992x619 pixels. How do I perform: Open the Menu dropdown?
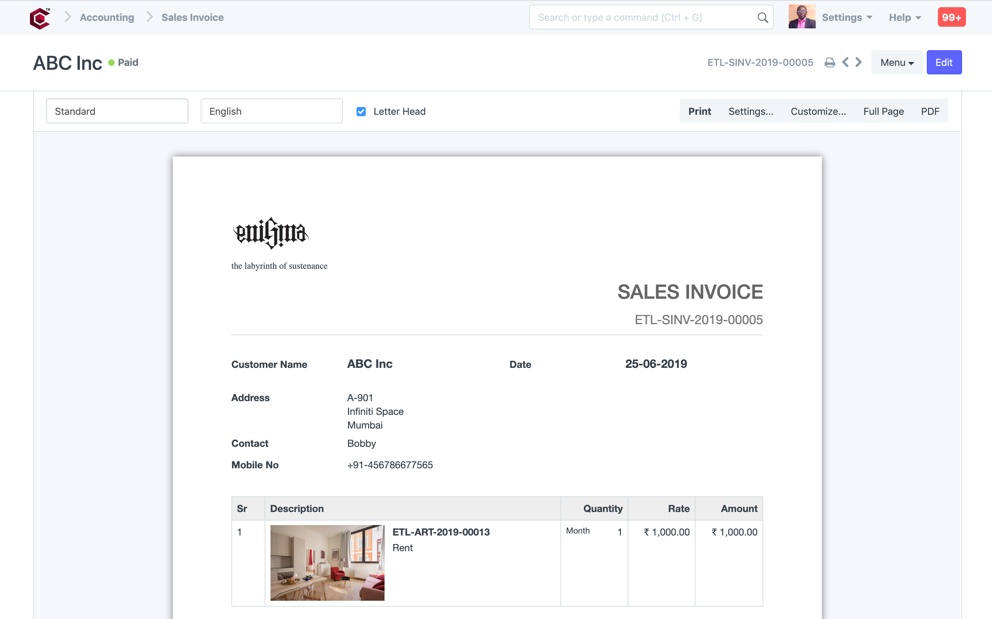(x=897, y=62)
